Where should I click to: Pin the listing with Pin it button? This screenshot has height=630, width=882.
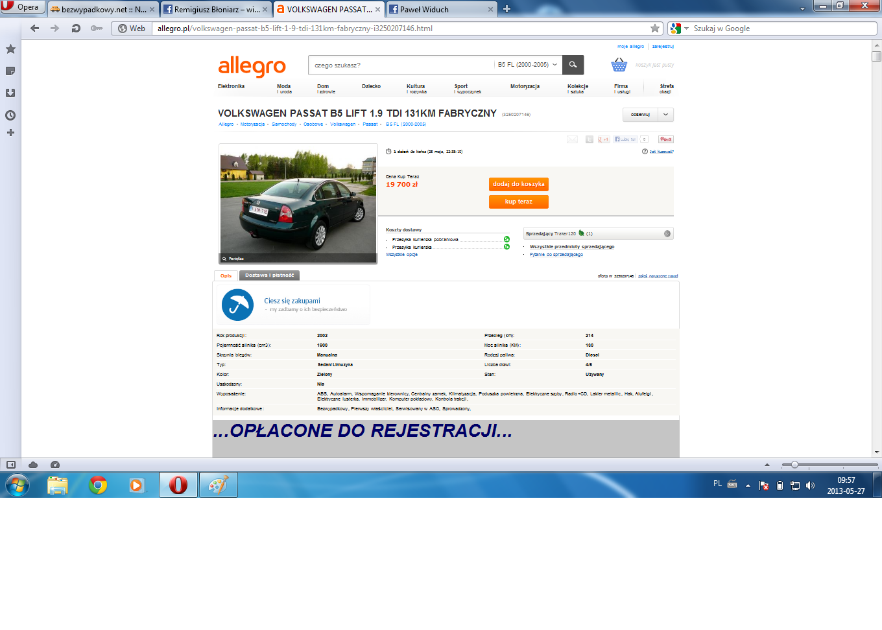(666, 139)
